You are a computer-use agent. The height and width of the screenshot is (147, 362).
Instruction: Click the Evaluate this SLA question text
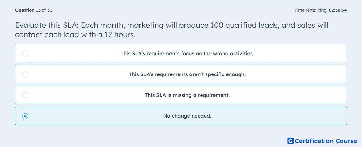tap(172, 30)
